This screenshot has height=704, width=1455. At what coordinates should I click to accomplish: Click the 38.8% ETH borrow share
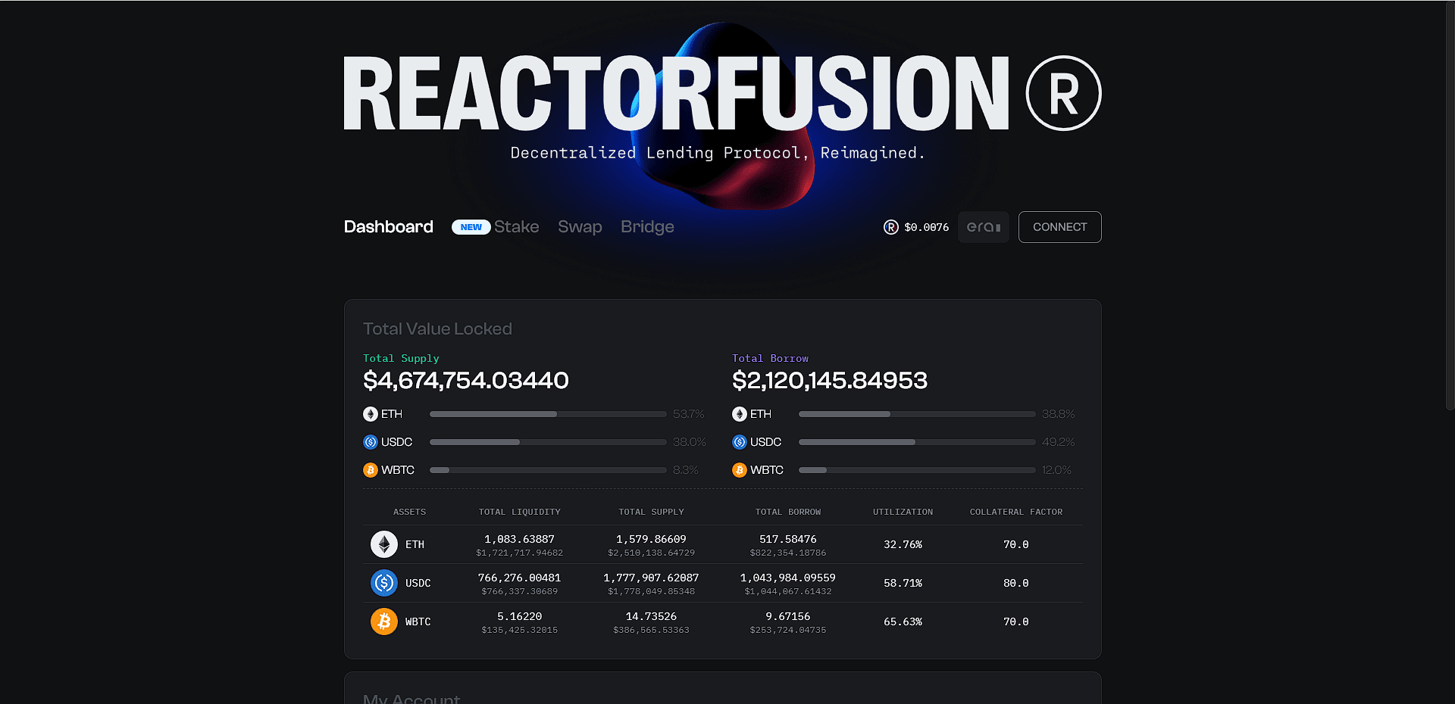[1059, 414]
